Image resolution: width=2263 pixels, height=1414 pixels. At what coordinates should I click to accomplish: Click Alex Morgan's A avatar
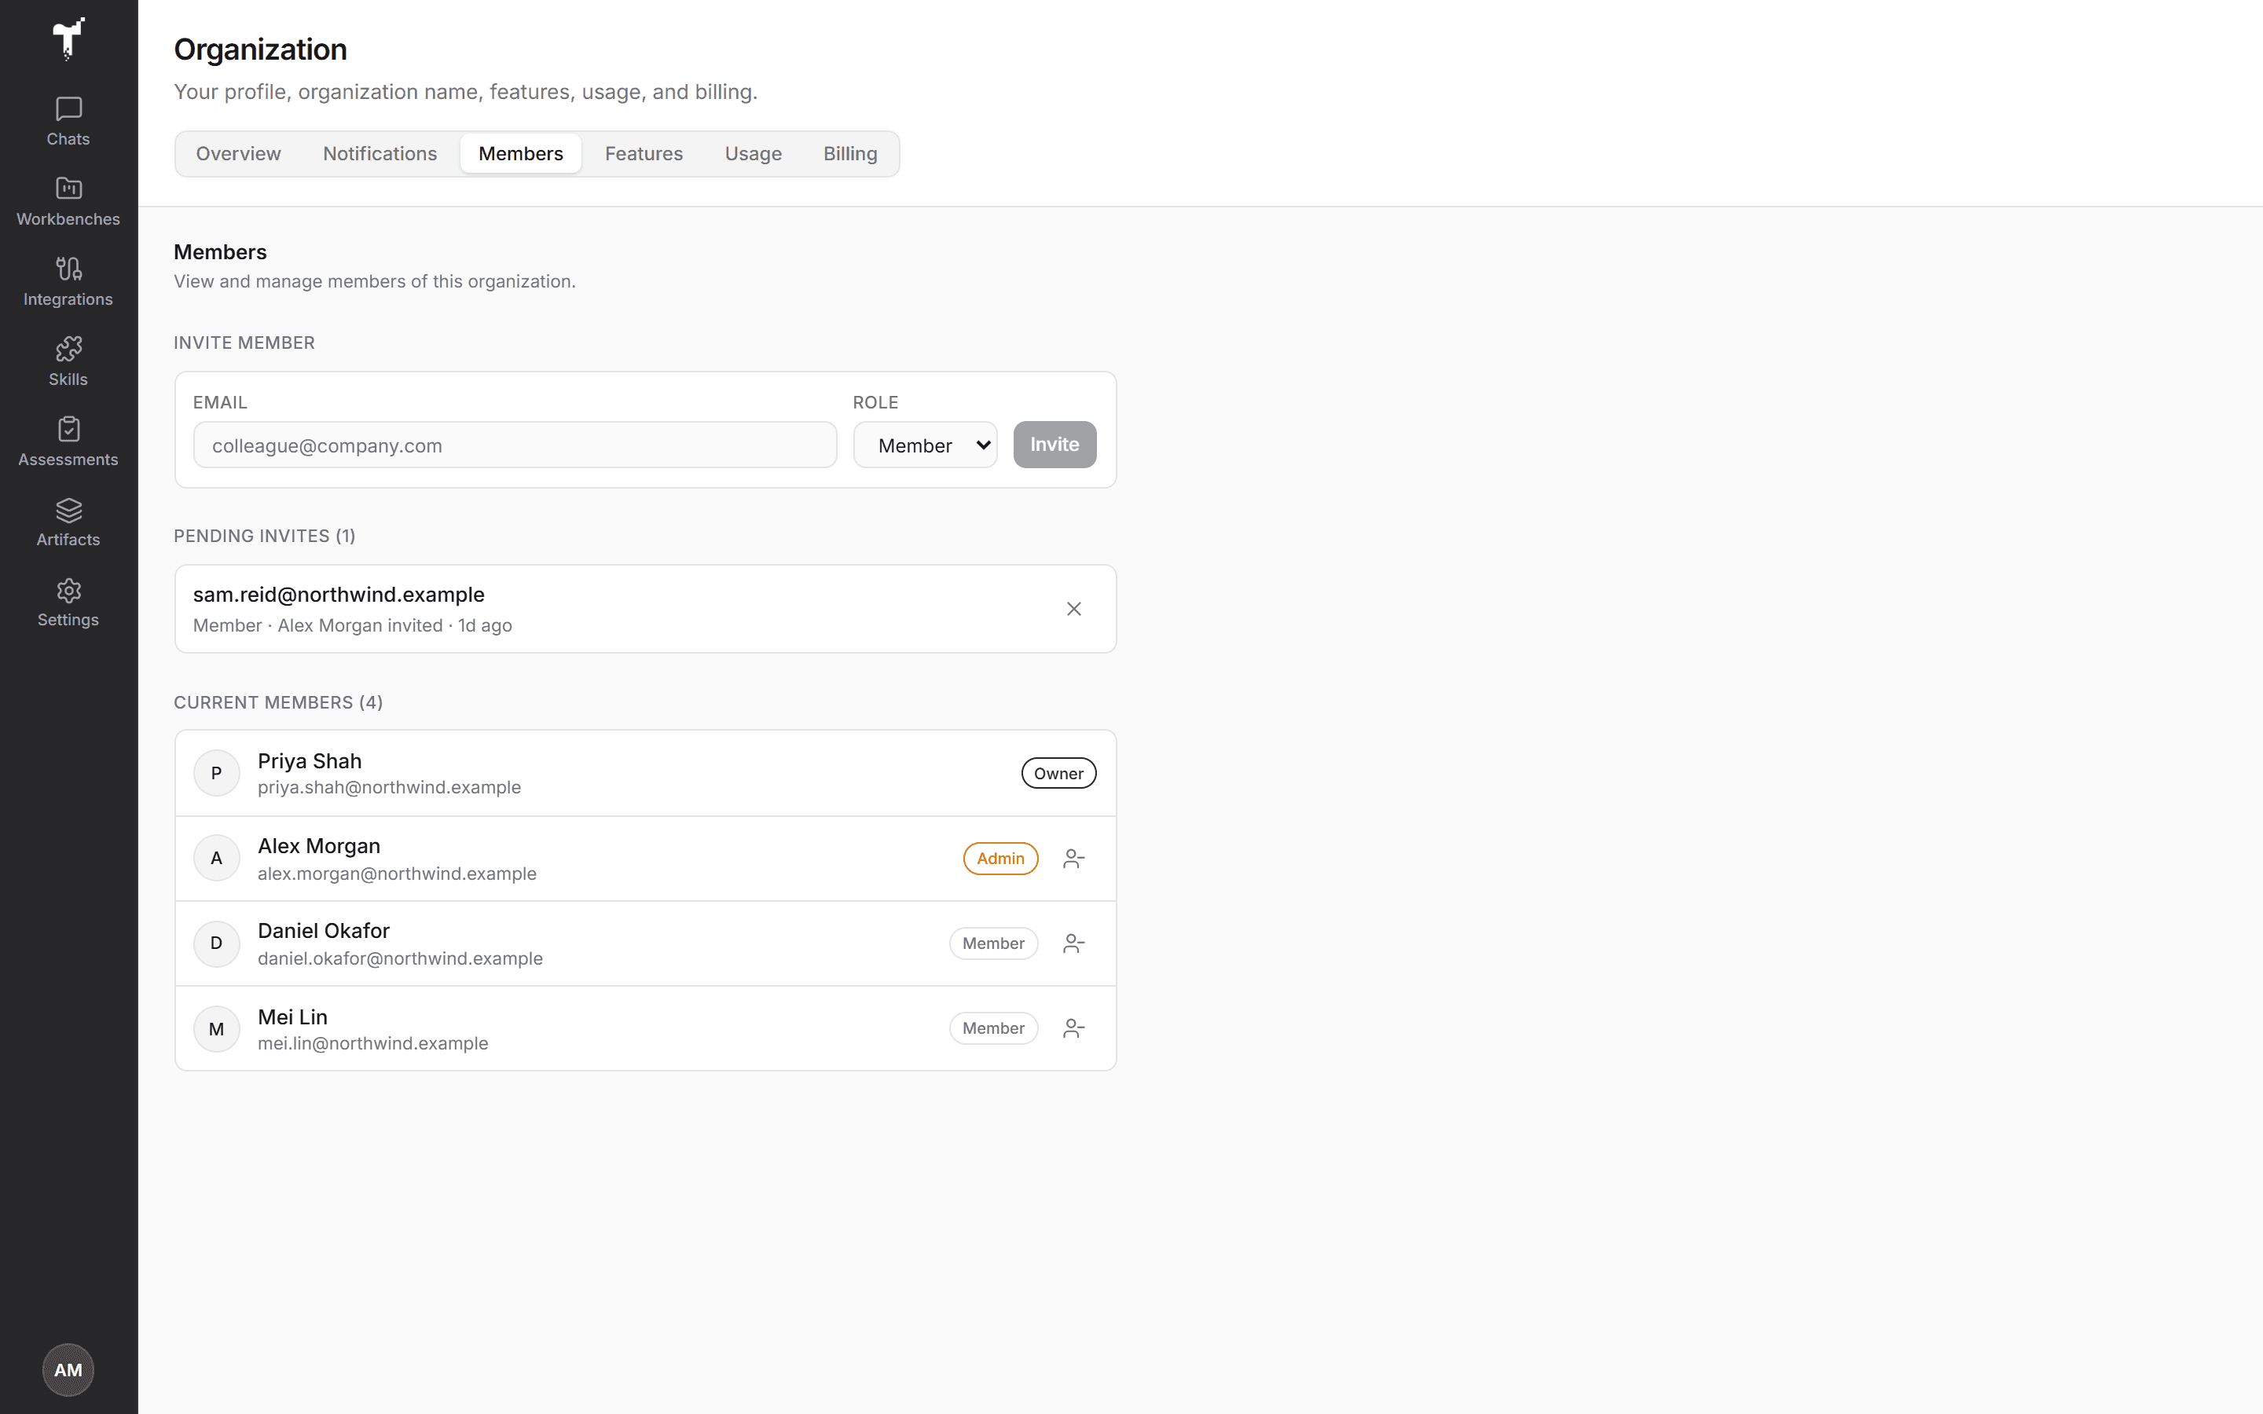point(216,859)
